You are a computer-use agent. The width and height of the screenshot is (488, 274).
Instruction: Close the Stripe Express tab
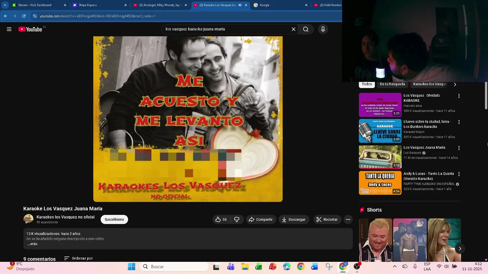tap(125, 5)
